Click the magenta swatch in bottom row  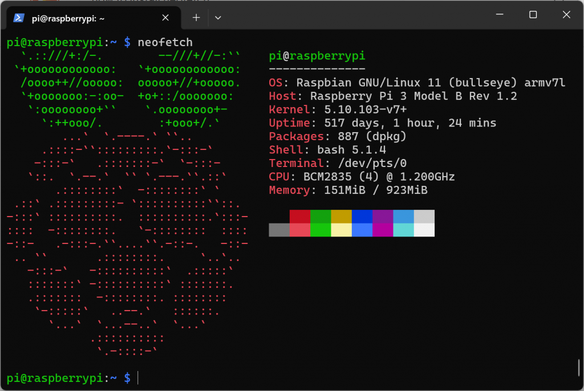[383, 230]
